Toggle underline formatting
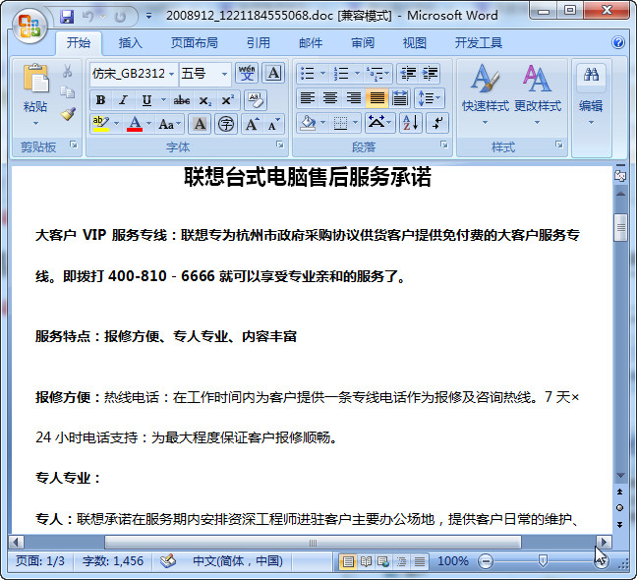Image resolution: width=637 pixels, height=580 pixels. pyautogui.click(x=146, y=100)
